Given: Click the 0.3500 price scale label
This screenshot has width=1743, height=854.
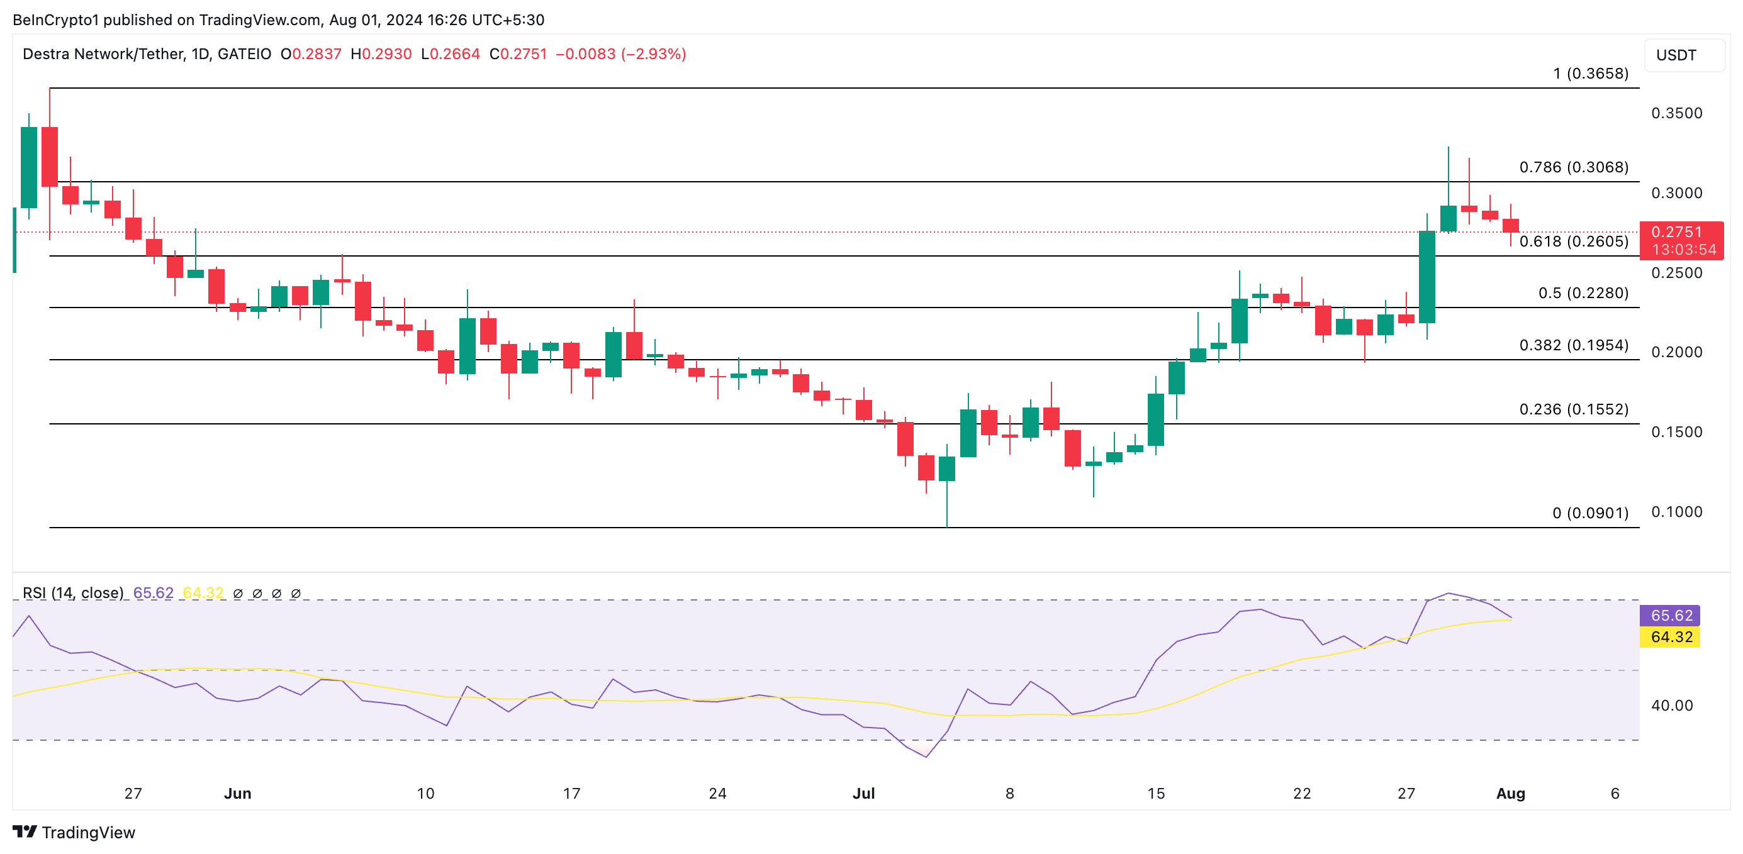Looking at the screenshot, I should click(1676, 113).
